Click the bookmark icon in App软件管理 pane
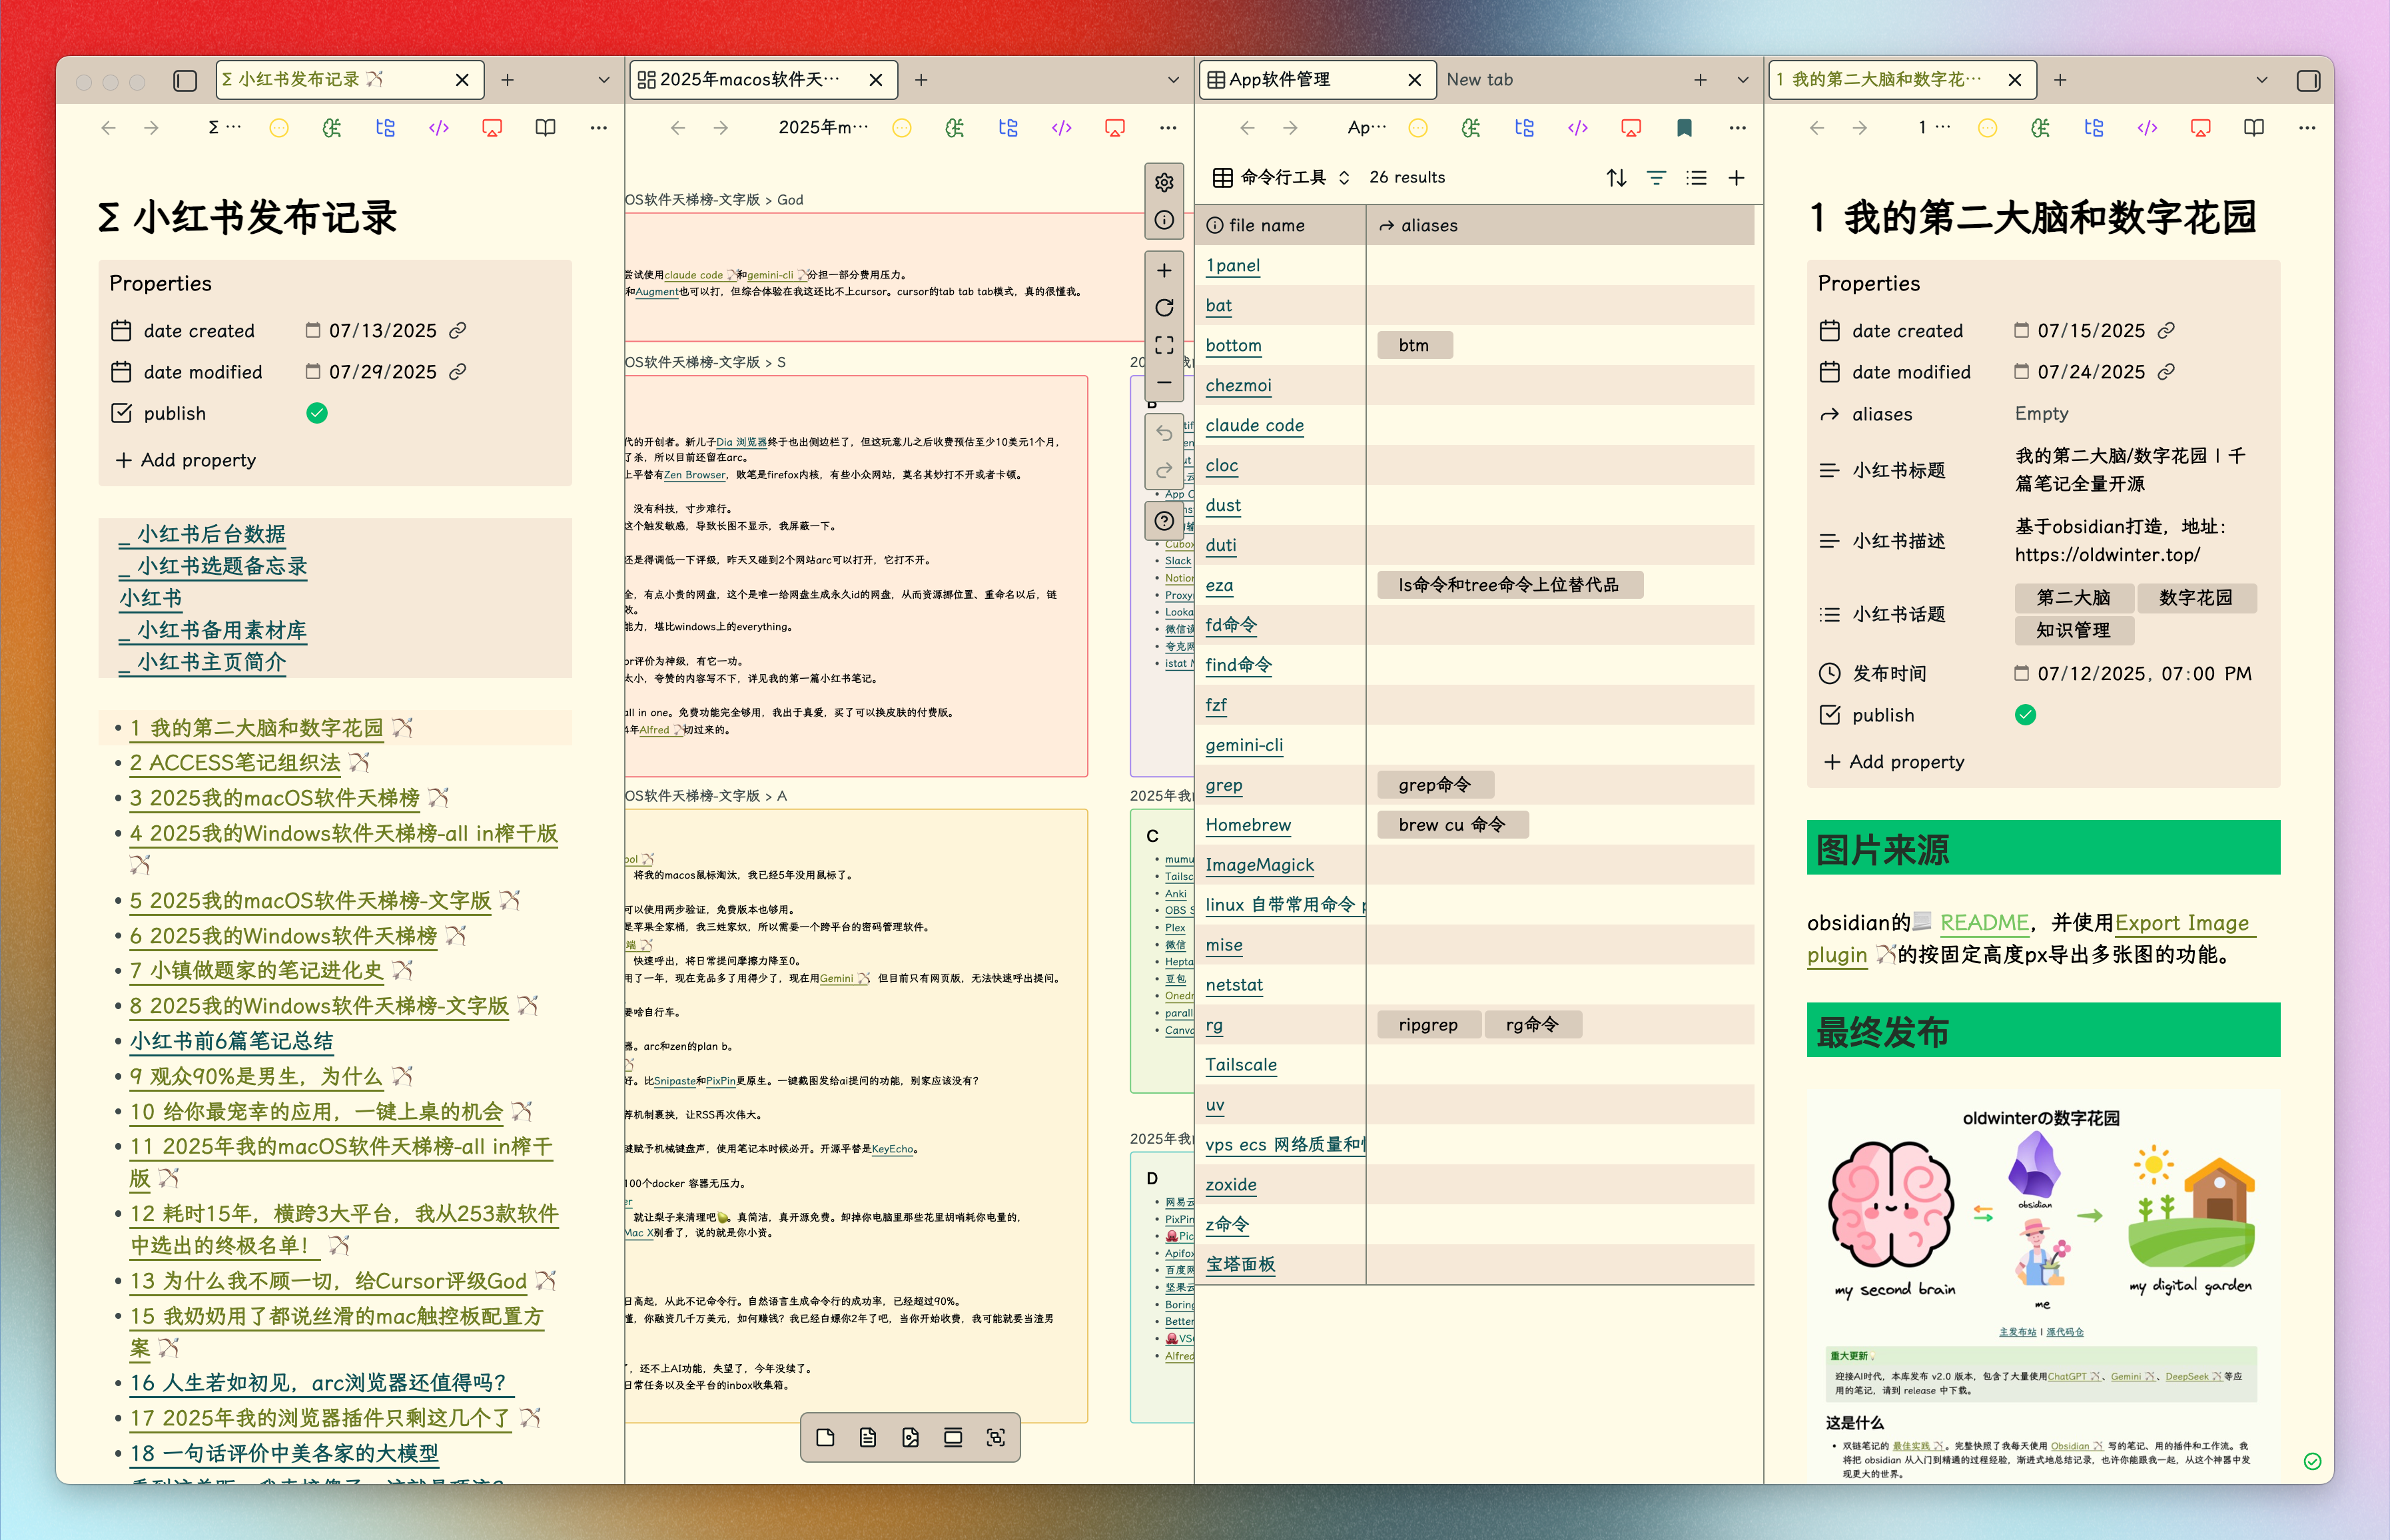Image resolution: width=2390 pixels, height=1540 pixels. [x=1684, y=128]
